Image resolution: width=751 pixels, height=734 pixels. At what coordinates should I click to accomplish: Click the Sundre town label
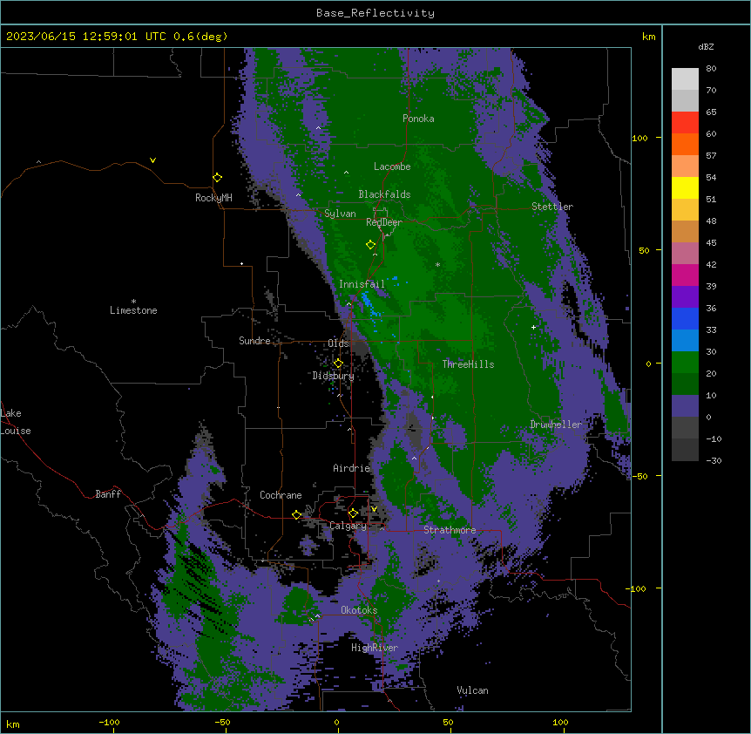(x=254, y=341)
